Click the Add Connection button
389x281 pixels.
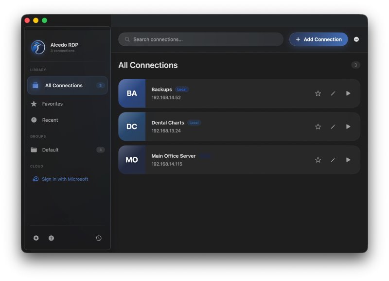318,39
